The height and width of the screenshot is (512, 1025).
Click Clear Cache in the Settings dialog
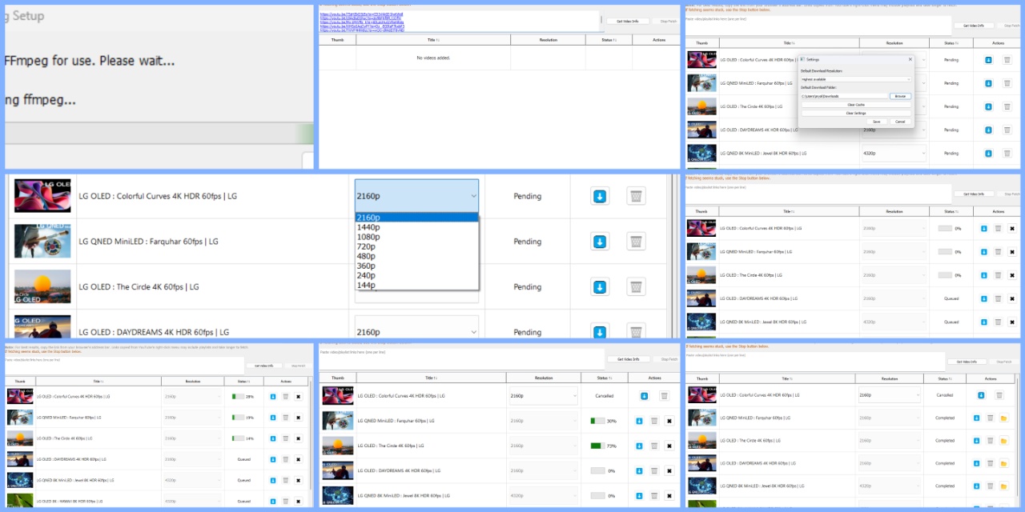tap(856, 105)
